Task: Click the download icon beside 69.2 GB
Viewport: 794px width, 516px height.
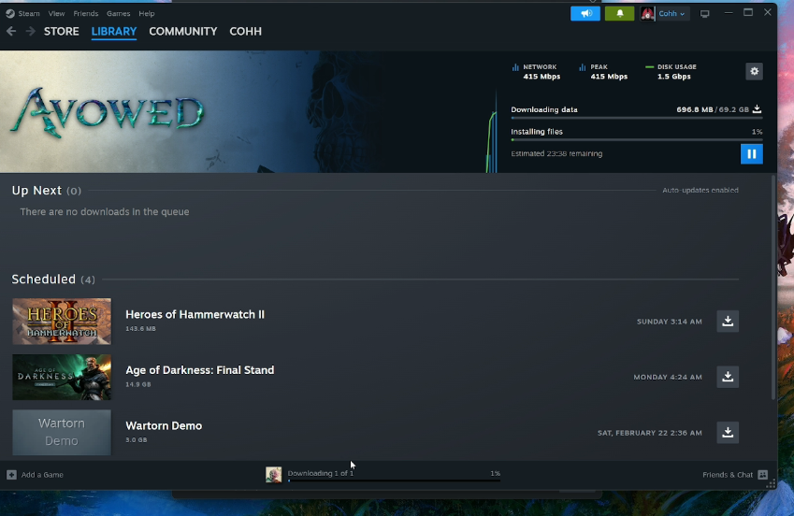Action: [757, 109]
